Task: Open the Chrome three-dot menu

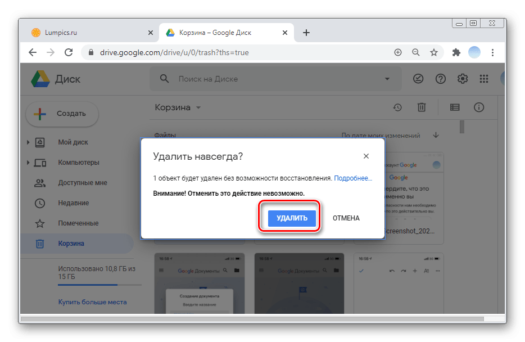Action: 492,52
